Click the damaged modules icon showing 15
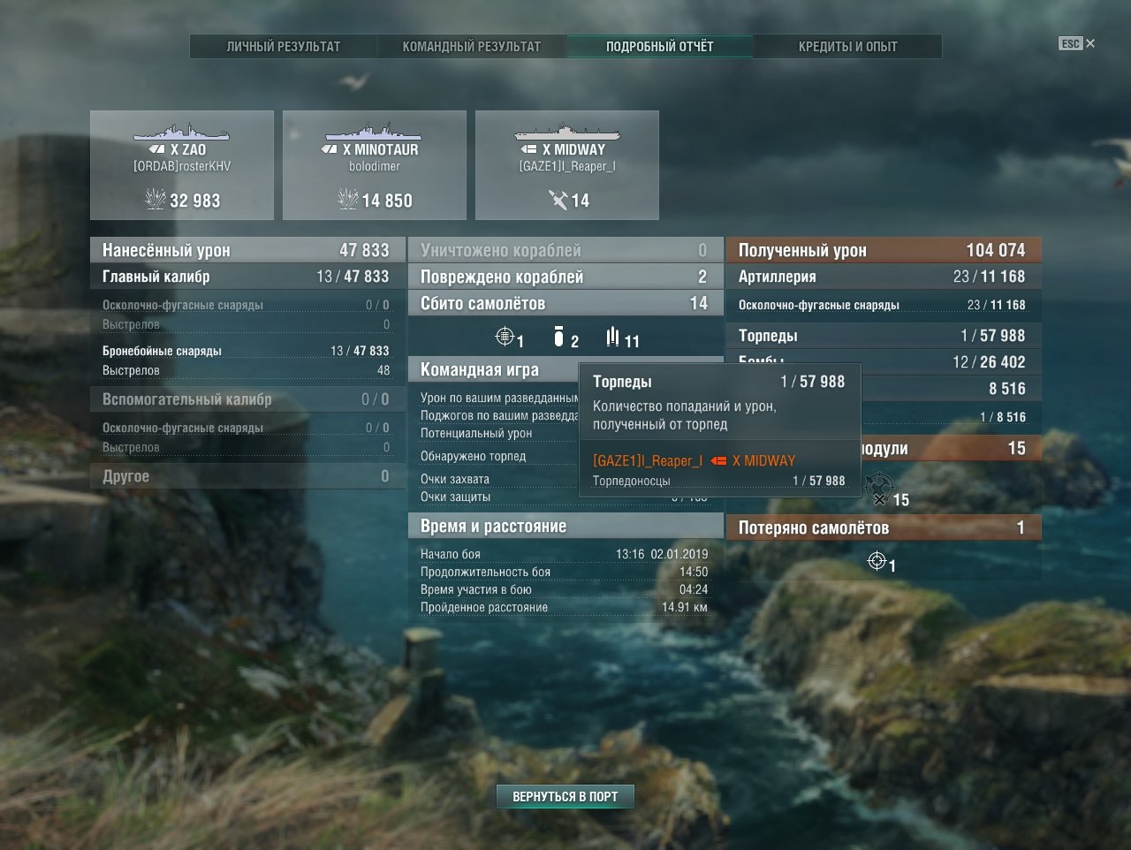This screenshot has width=1131, height=850. point(878,487)
